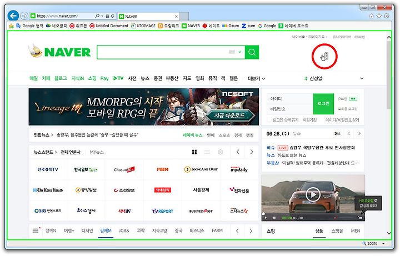This screenshot has height=256, width=400.
Task: Open newsstand settings gear icon
Action: coord(221,152)
